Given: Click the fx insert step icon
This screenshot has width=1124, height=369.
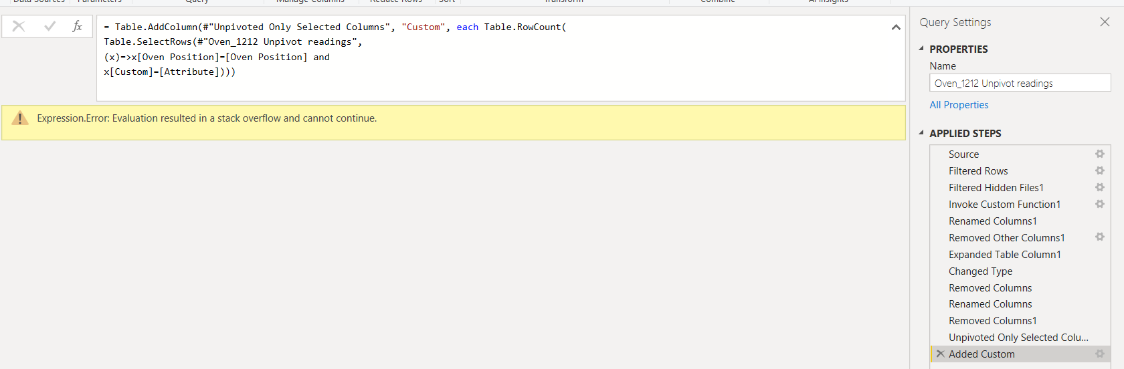Looking at the screenshot, I should 77,27.
